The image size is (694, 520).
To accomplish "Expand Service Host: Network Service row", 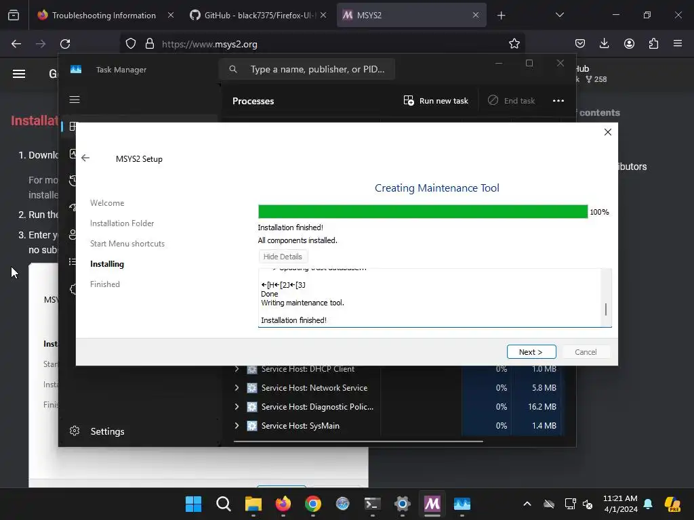I will (x=237, y=388).
